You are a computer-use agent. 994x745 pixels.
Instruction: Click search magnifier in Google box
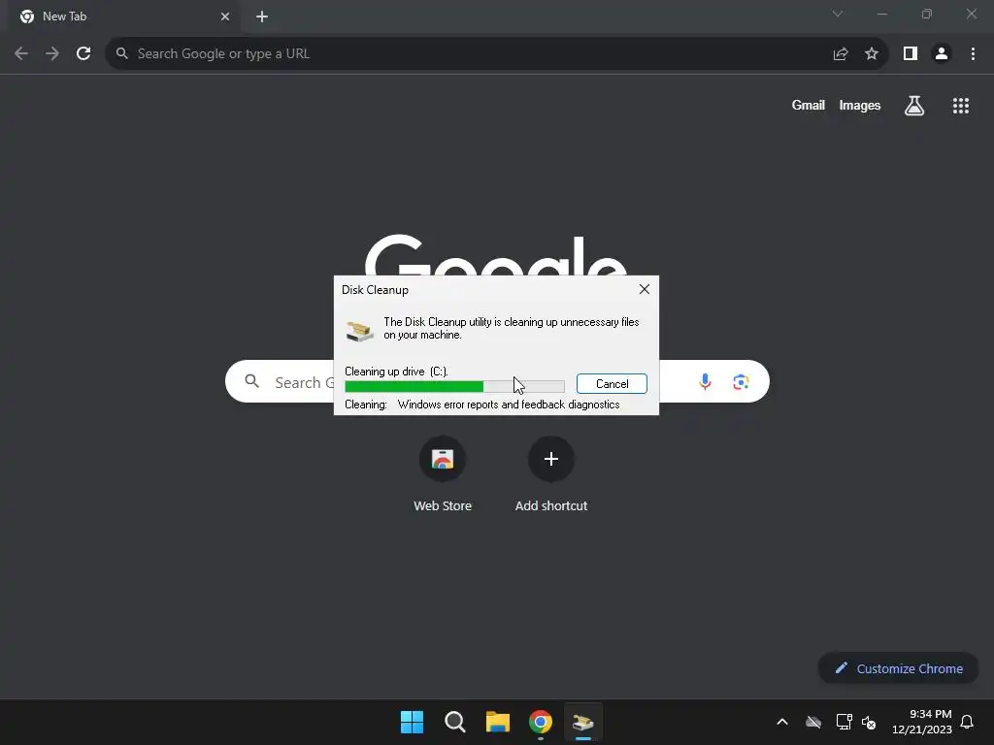[251, 381]
